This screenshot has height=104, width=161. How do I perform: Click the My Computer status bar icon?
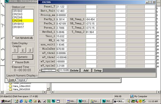click(x=132, y=96)
